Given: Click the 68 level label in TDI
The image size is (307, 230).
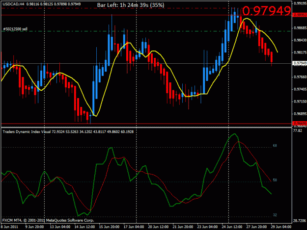Looking at the screenshot, I should tap(275, 146).
